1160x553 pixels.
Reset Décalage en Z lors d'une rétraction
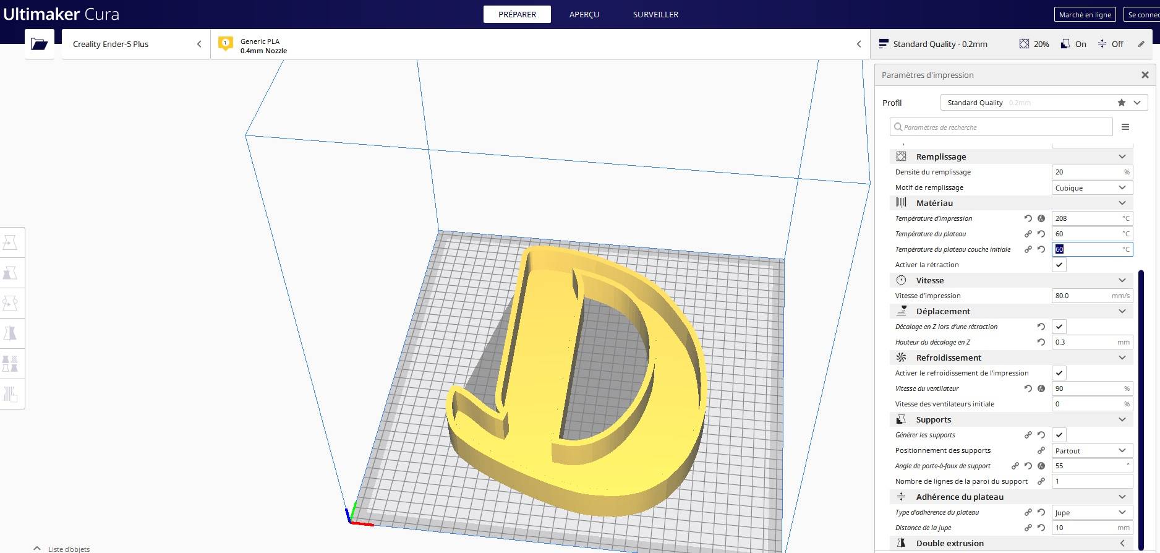click(1041, 327)
